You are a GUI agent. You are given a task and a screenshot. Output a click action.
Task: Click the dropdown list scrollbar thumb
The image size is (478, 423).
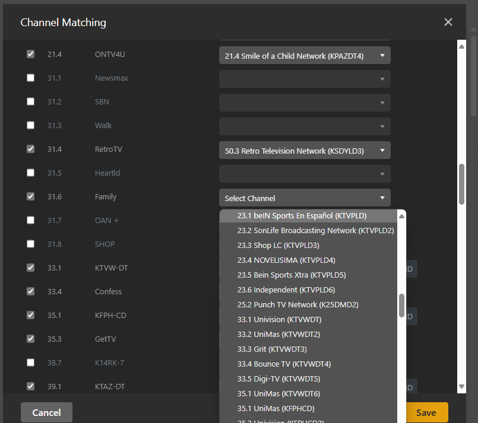pyautogui.click(x=402, y=306)
